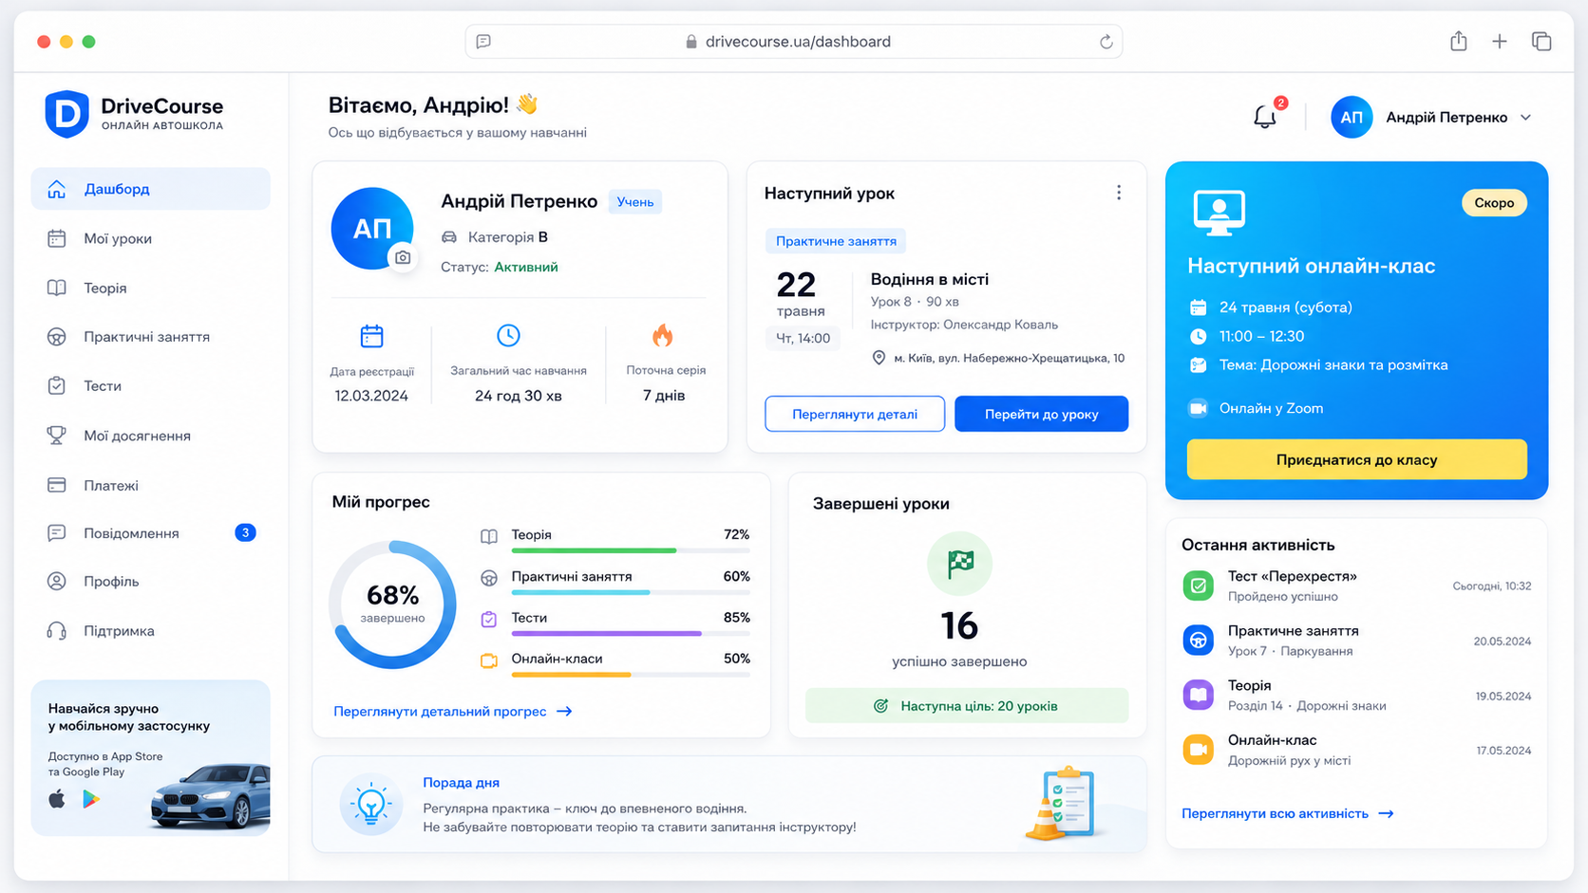Click the Статус: Активний text
This screenshot has width=1588, height=893.
pos(500,268)
